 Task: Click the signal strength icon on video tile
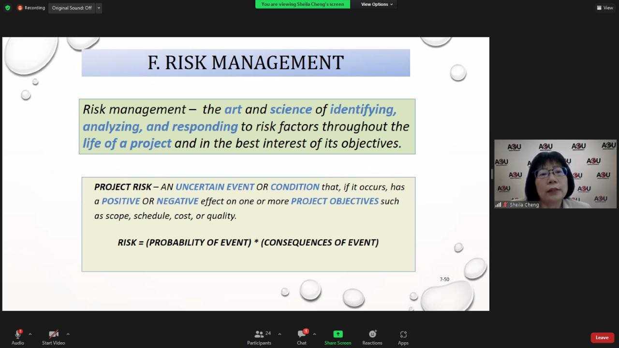click(x=498, y=205)
